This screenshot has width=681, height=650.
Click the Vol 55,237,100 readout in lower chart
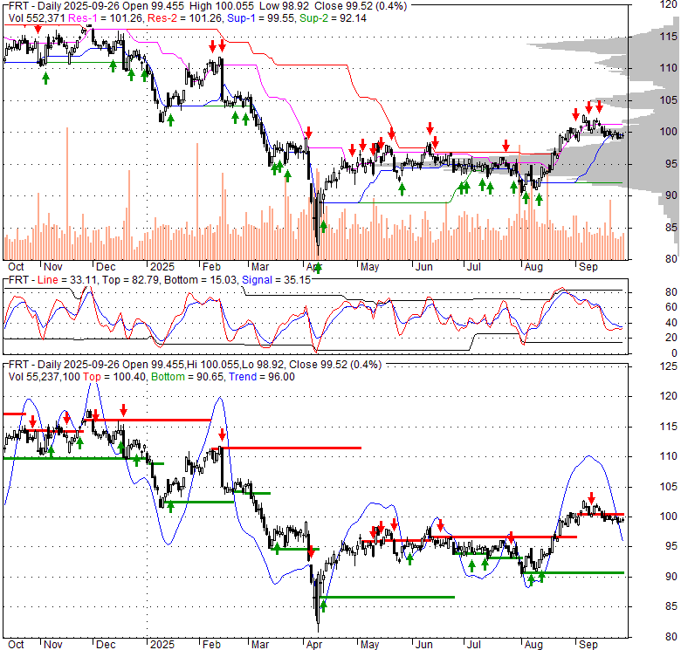pos(44,377)
